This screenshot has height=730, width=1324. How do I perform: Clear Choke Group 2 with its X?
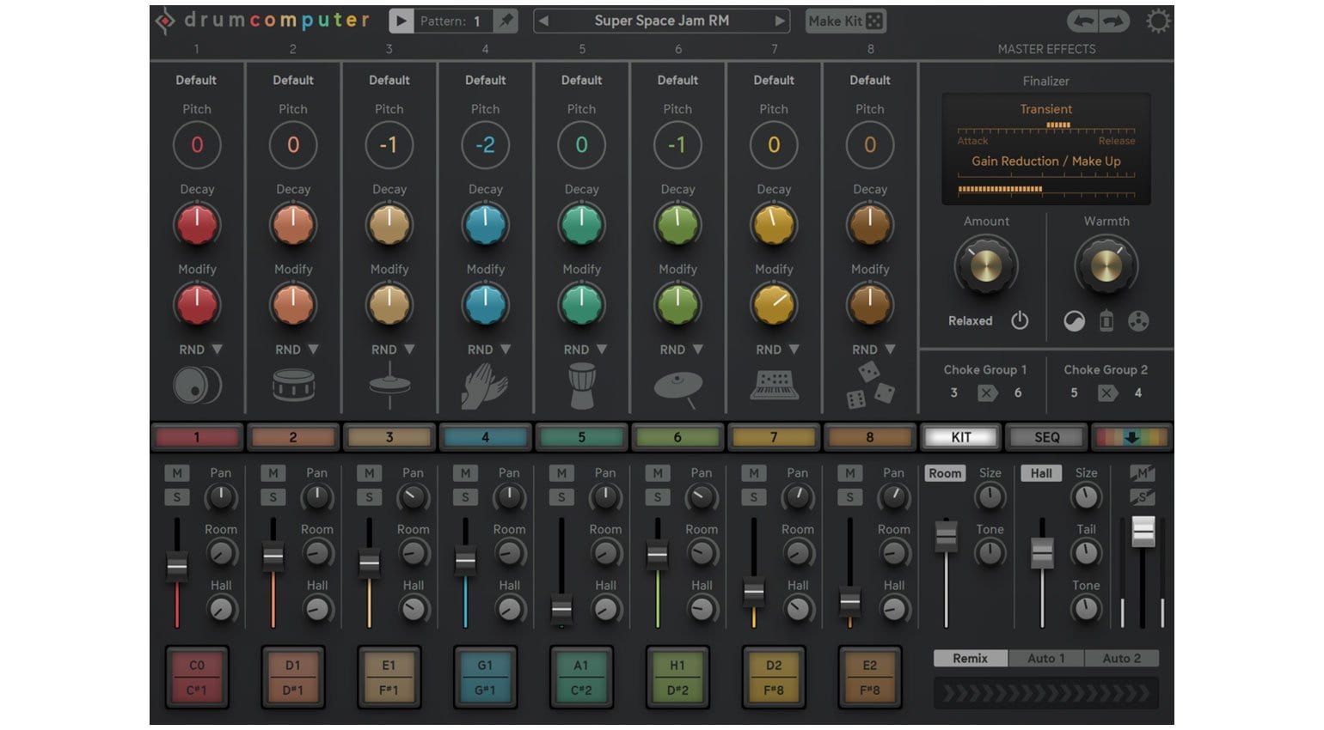(1107, 393)
